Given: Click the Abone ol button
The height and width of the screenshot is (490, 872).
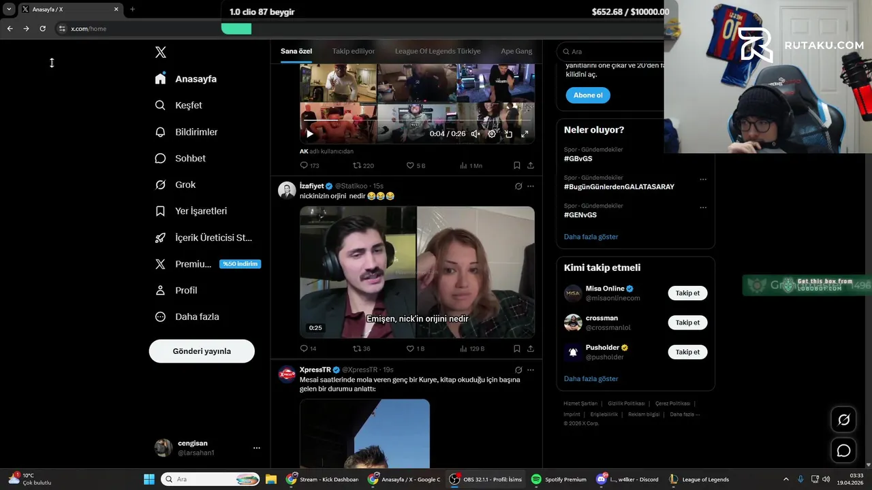Looking at the screenshot, I should click(x=588, y=95).
